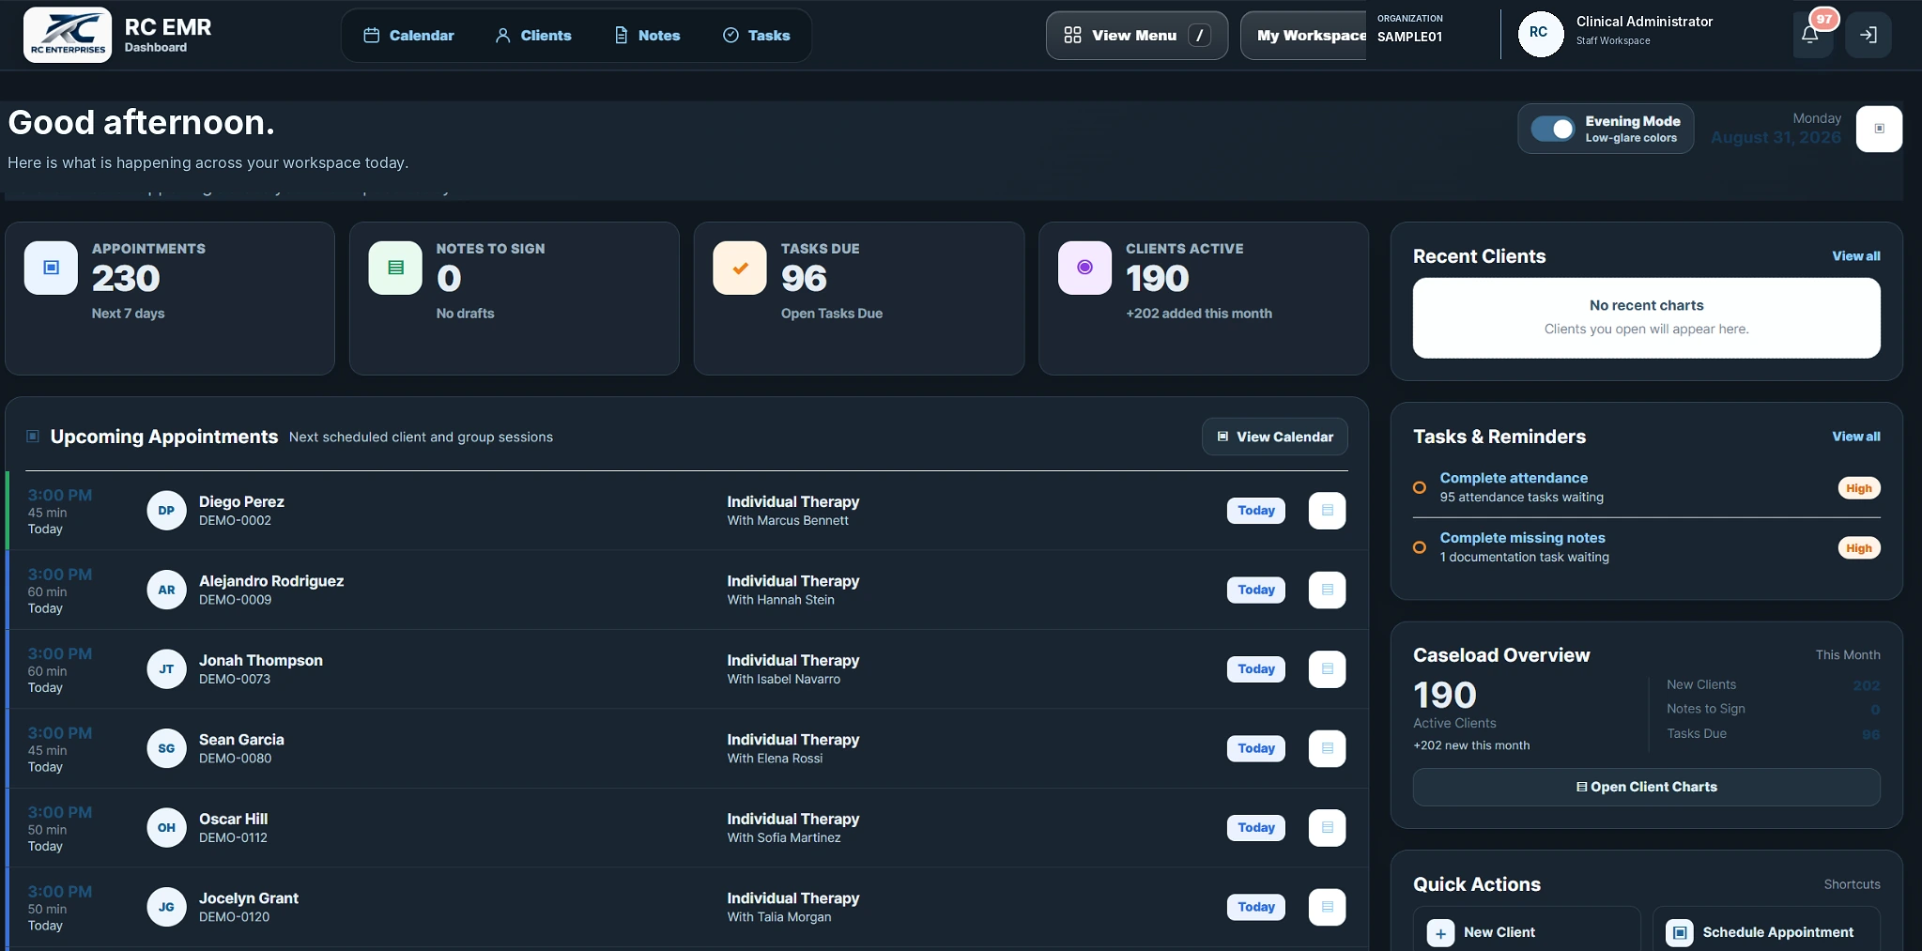1922x951 pixels.
Task: Open the Tasks nav tab
Action: click(756, 36)
